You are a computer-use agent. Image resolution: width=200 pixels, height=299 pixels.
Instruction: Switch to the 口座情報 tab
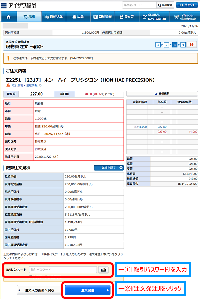pos(102,17)
